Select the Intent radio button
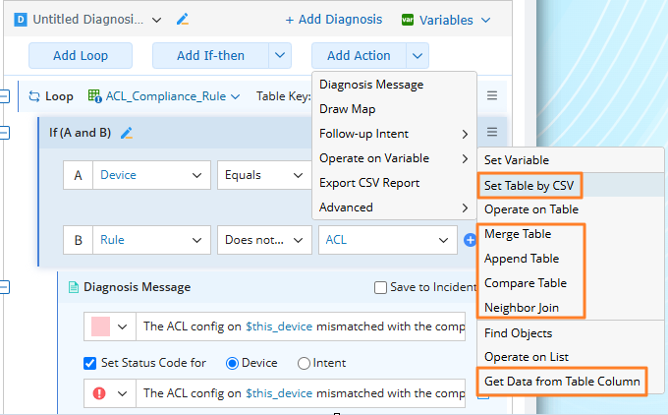Screen dimensions: 668x415 pyautogui.click(x=303, y=363)
